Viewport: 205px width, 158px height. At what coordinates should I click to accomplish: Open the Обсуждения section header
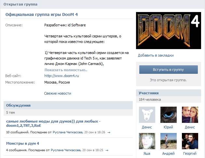point(68,105)
